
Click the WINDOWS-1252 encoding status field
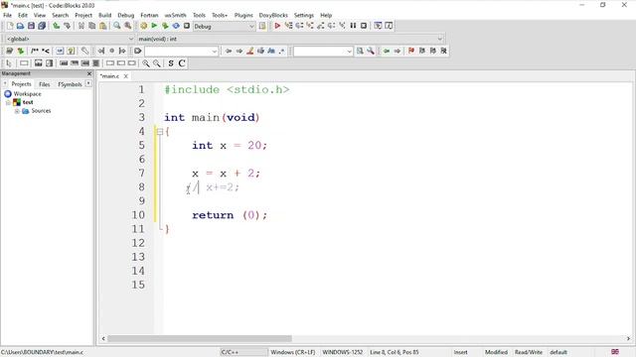pos(342,352)
